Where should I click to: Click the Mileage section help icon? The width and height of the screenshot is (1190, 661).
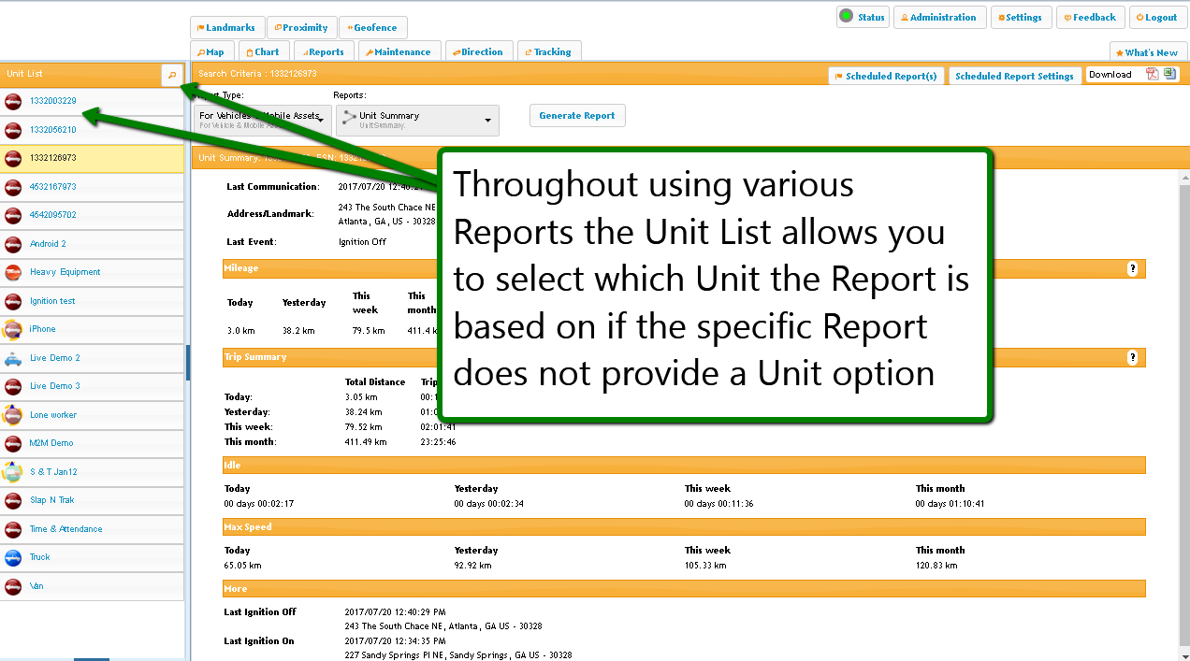pos(1132,269)
